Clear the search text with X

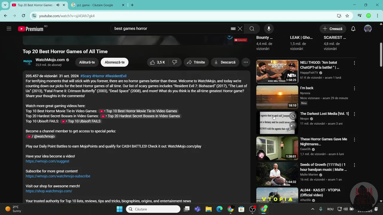coord(240,29)
